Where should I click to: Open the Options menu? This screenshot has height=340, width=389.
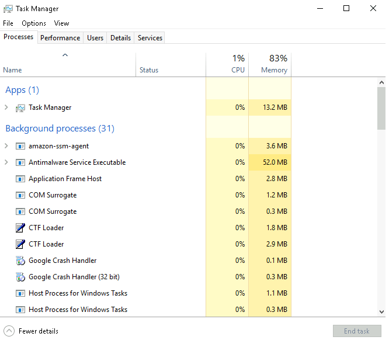(x=34, y=23)
